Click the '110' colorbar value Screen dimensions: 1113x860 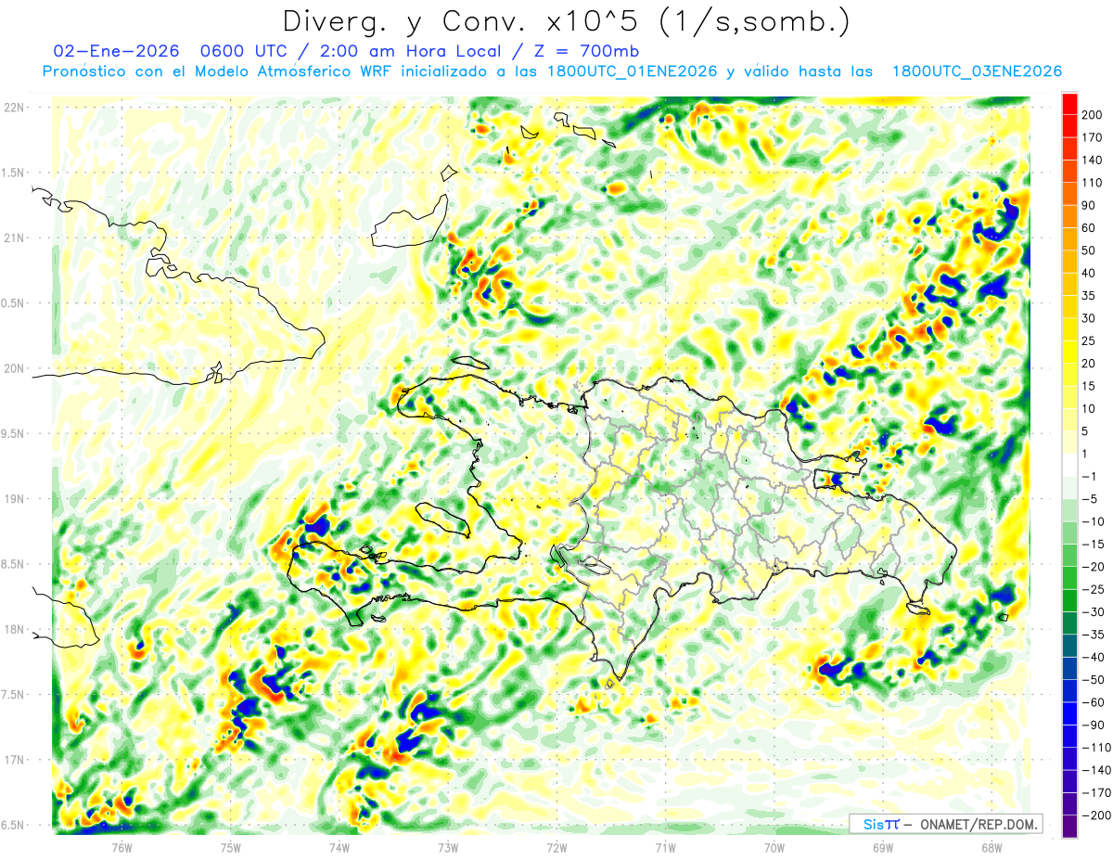click(x=1092, y=183)
